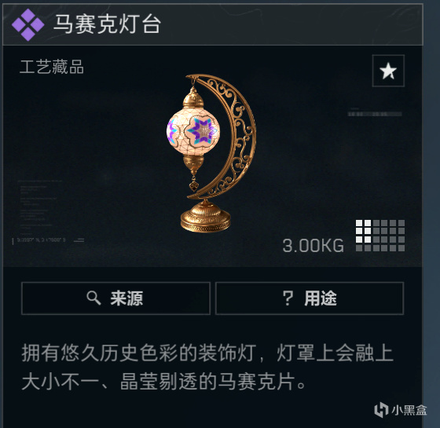Image resolution: width=440 pixels, height=428 pixels.
Task: Click the item header title bar
Action: [x=212, y=24]
